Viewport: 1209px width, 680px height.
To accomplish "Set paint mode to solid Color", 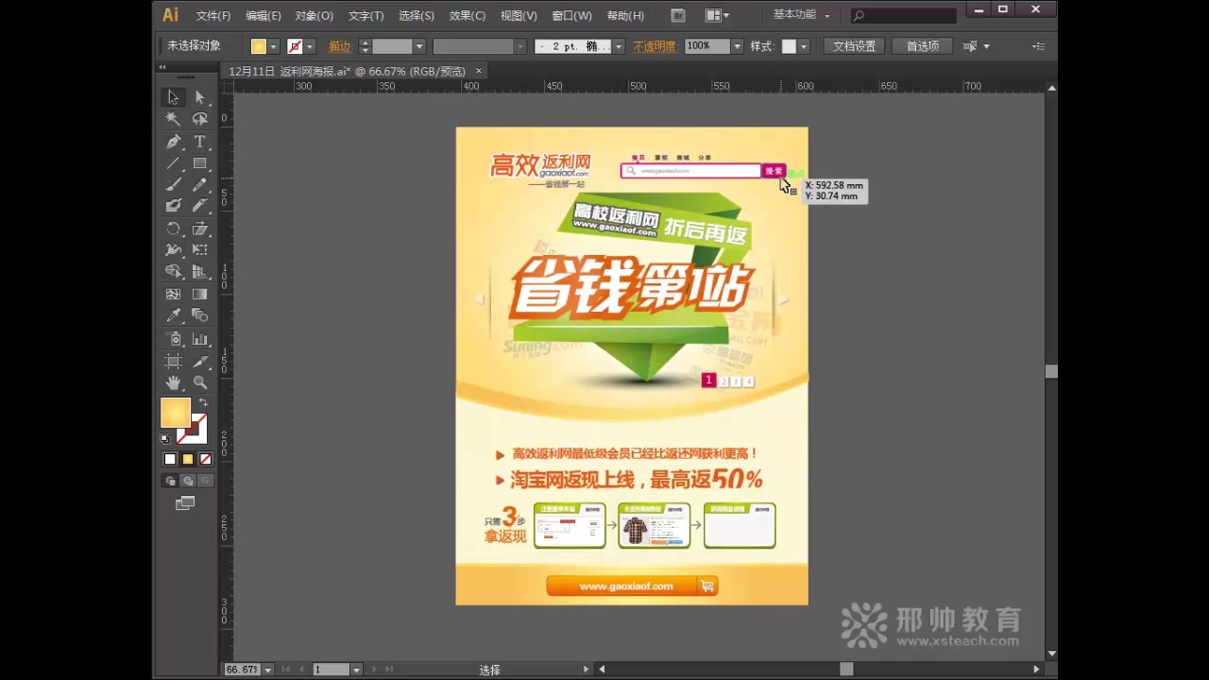I will tap(170, 459).
